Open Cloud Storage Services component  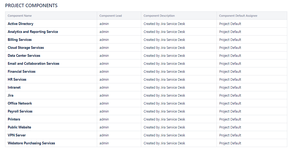[x=26, y=48]
